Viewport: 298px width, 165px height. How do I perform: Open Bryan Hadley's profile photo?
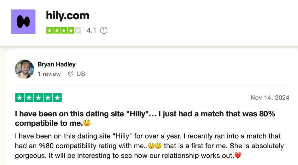pyautogui.click(x=25, y=69)
